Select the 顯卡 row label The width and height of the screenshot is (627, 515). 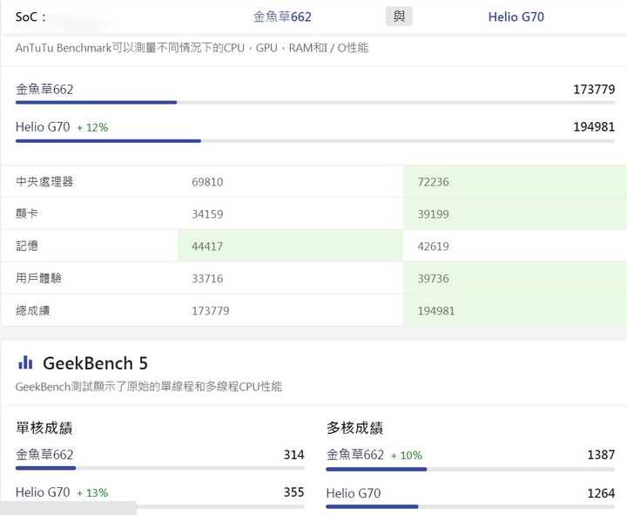pos(27,213)
